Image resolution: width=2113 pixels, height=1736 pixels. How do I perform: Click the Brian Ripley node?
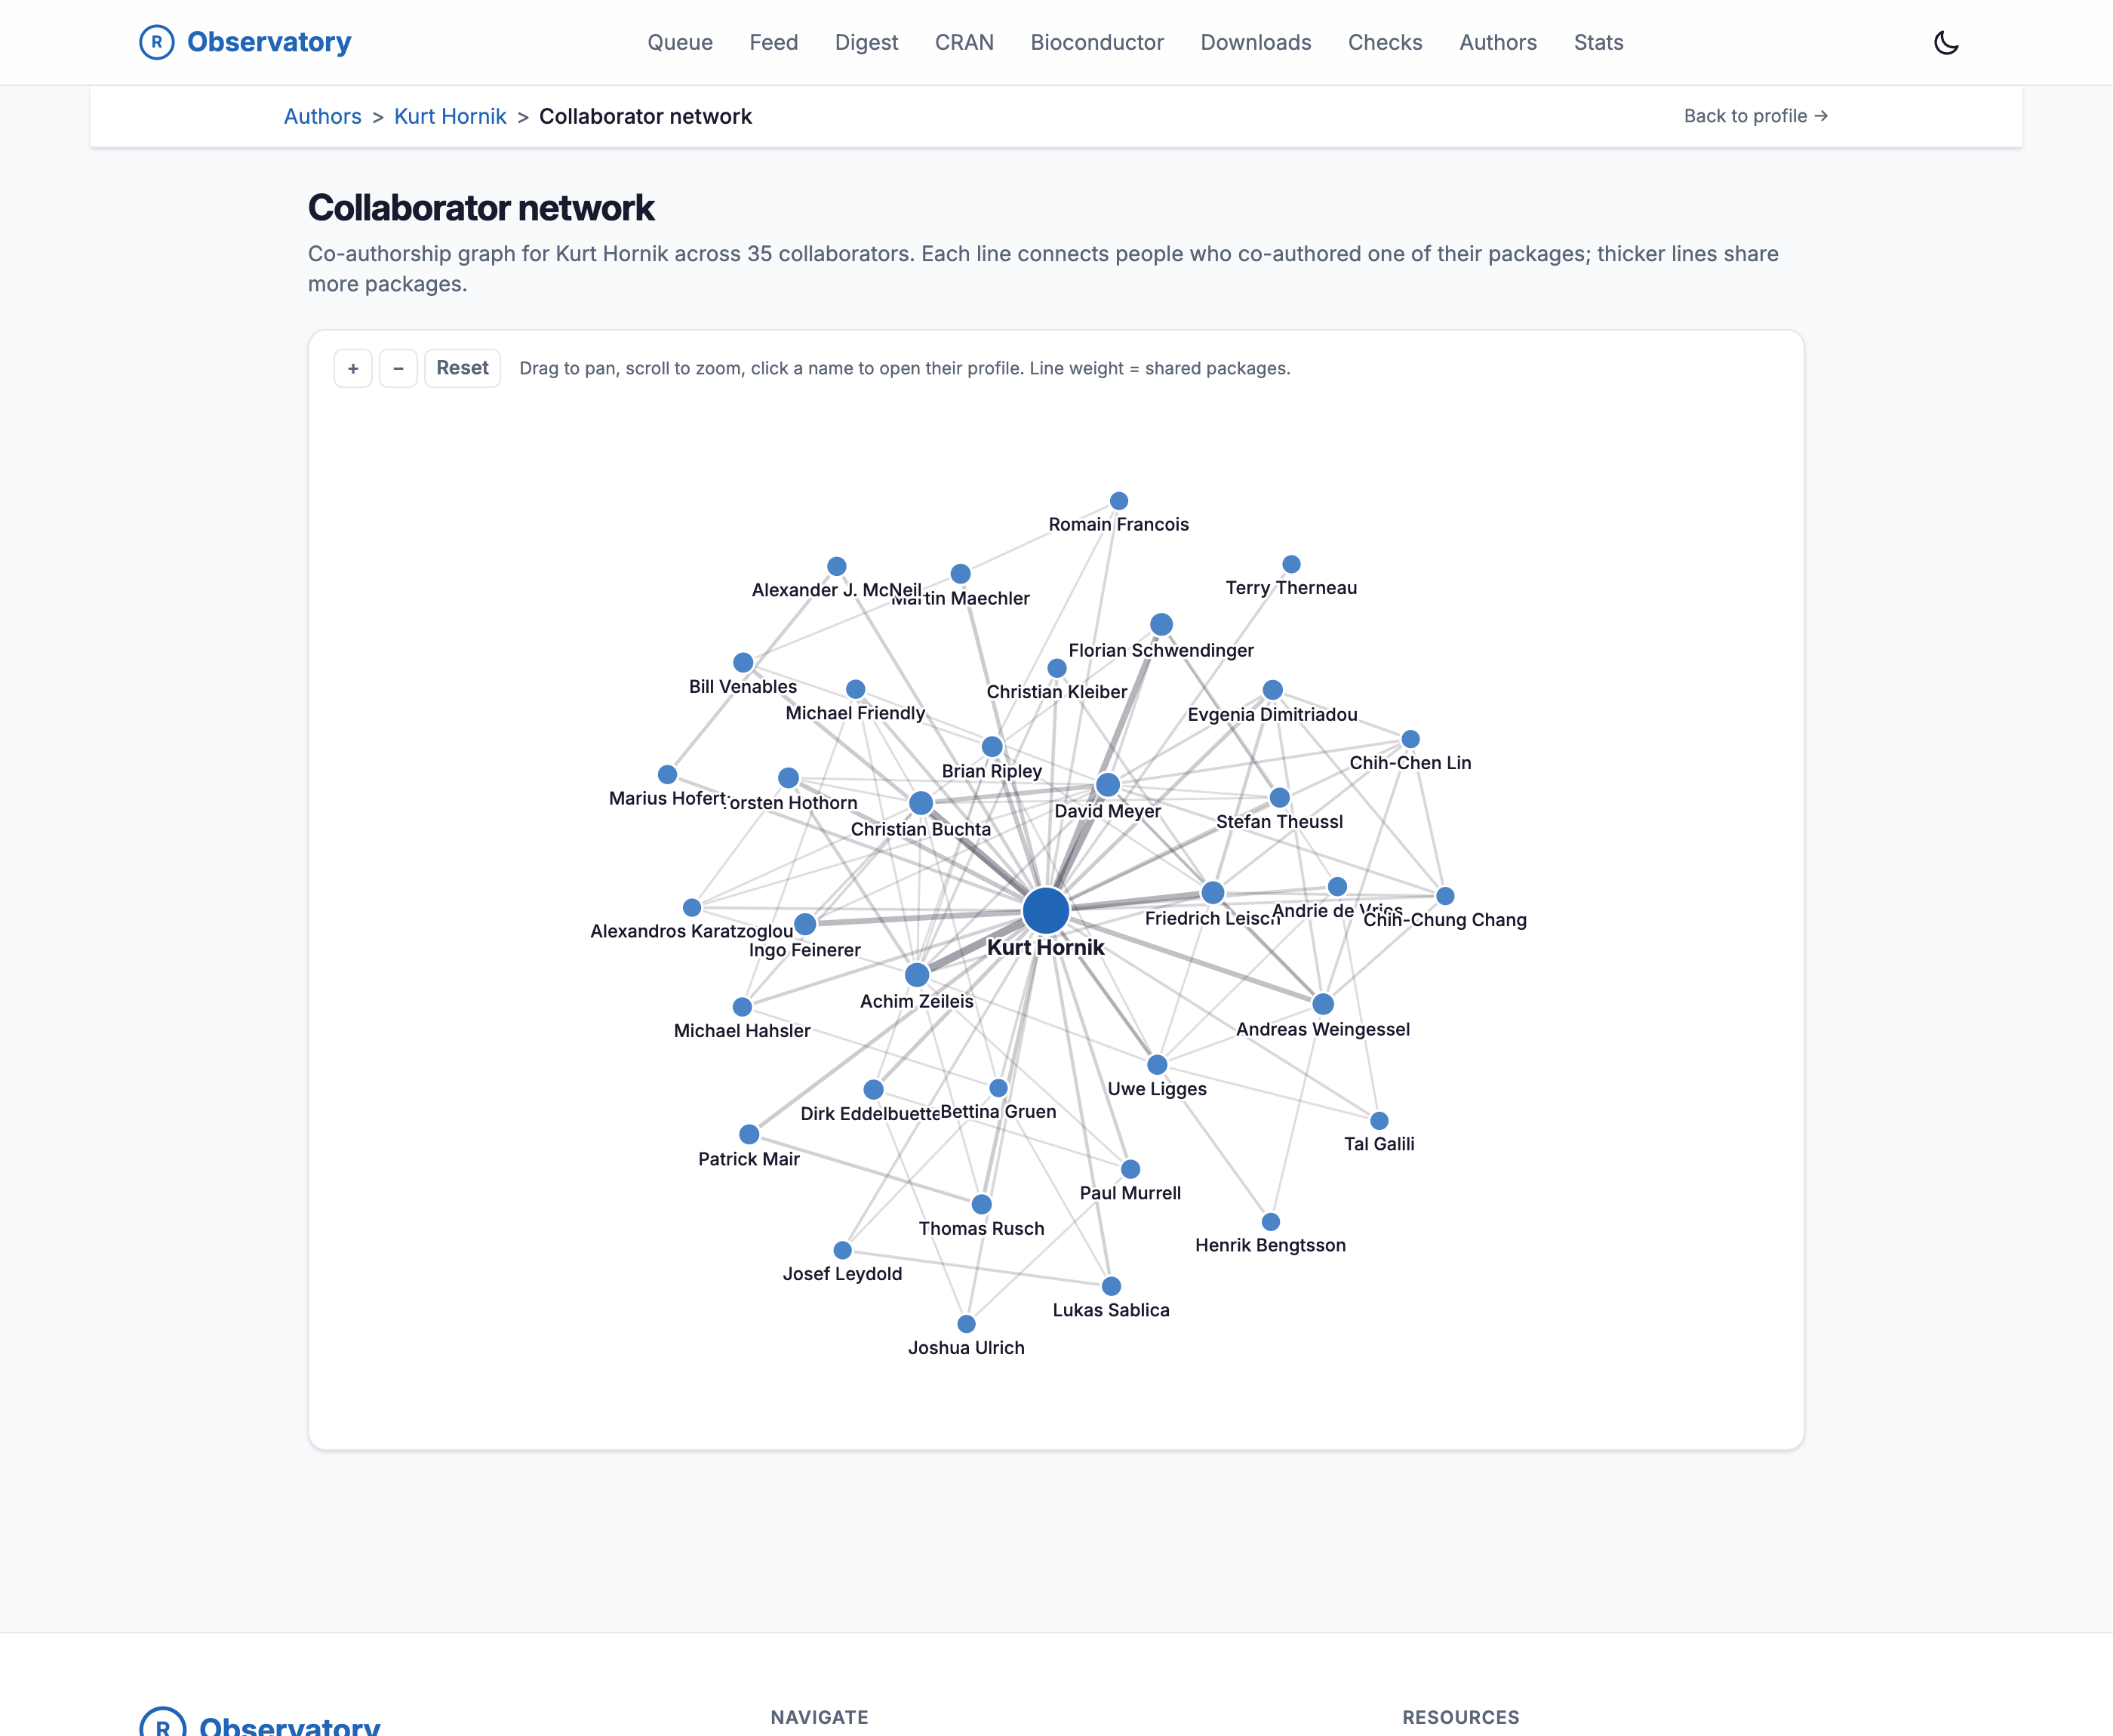click(x=992, y=747)
